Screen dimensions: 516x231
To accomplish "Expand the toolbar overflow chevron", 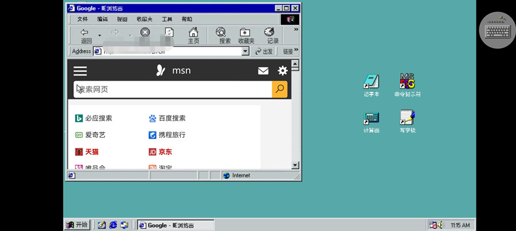I will [296, 30].
